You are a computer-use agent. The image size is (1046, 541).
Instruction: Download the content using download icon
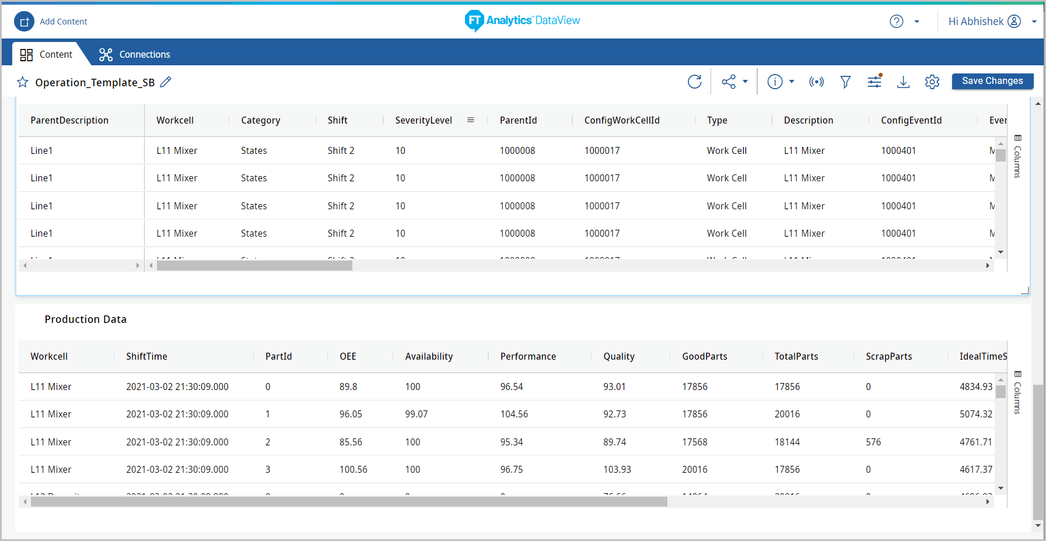(903, 82)
